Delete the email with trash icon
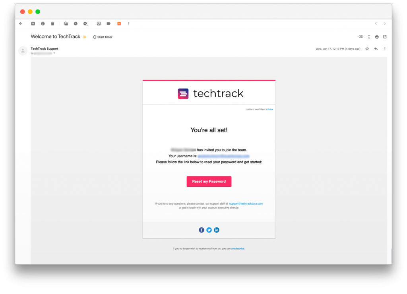This screenshot has height=294, width=407. pyautogui.click(x=53, y=23)
